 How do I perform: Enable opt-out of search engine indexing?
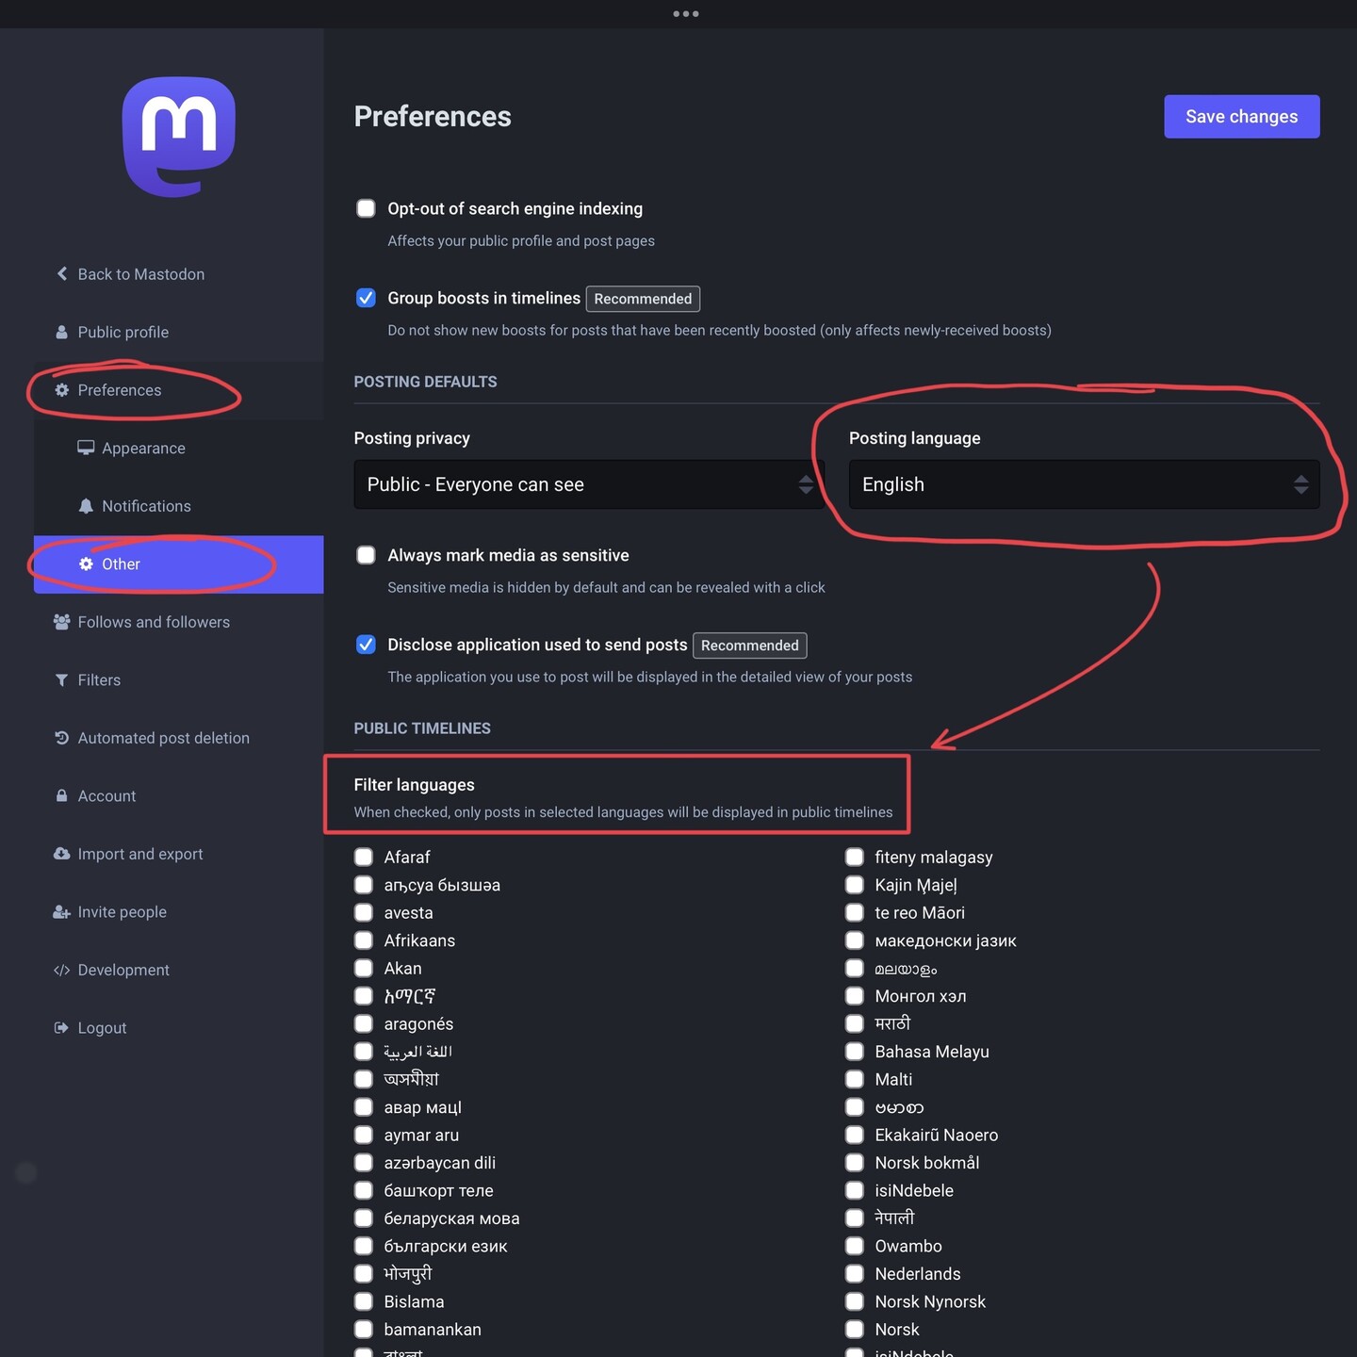366,208
